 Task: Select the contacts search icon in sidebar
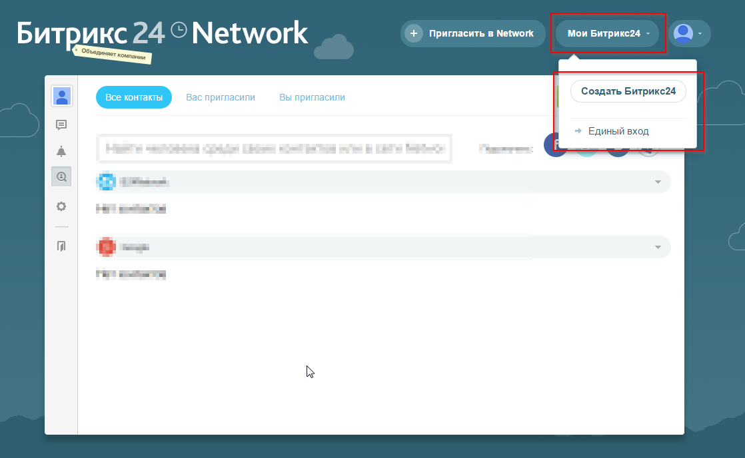(x=61, y=176)
